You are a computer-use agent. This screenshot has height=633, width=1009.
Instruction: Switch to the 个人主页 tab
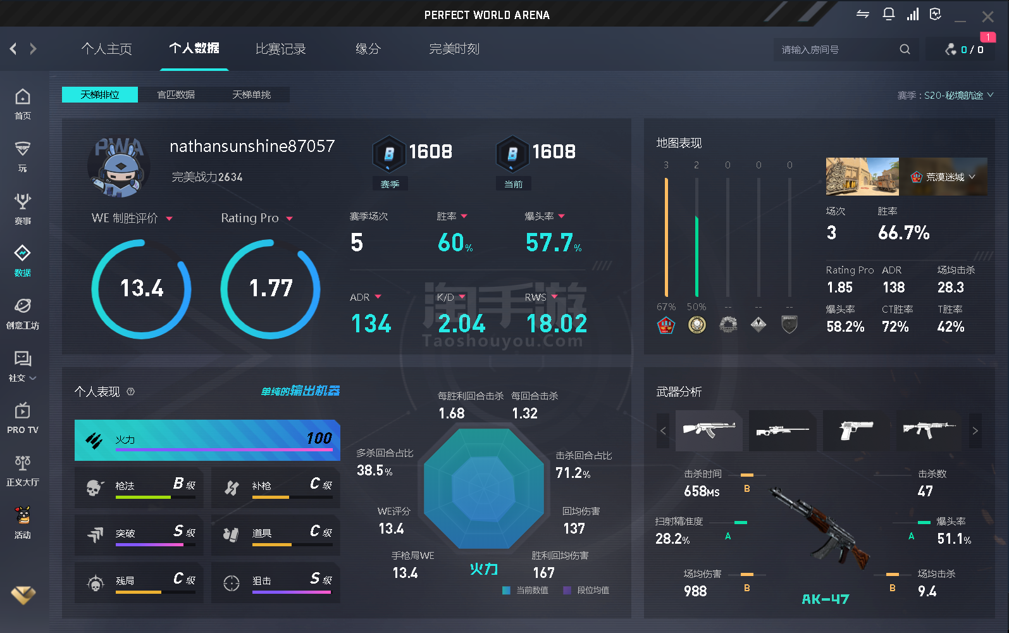click(x=106, y=49)
